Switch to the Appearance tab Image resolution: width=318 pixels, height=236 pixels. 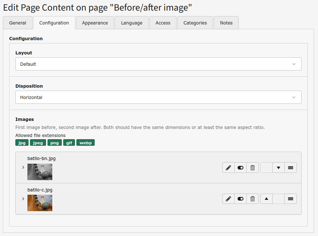click(x=95, y=23)
